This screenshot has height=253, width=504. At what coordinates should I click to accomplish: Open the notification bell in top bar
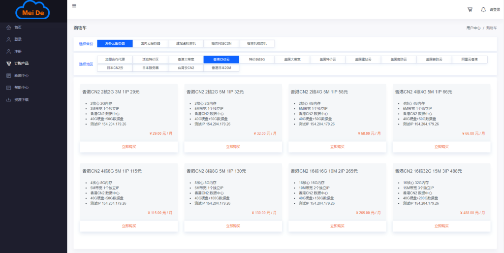click(483, 9)
